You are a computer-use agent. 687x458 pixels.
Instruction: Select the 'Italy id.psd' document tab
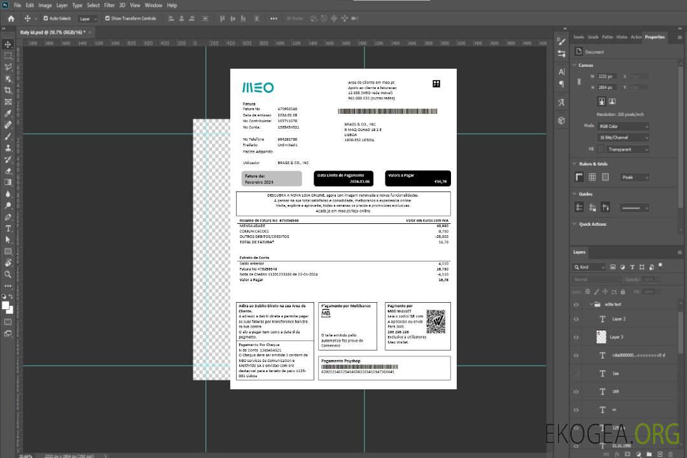(x=53, y=32)
